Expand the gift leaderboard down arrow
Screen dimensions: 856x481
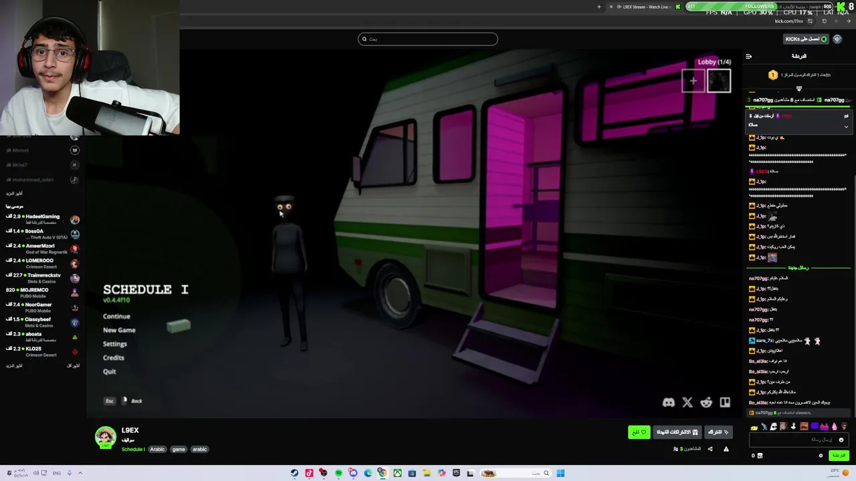point(798,88)
